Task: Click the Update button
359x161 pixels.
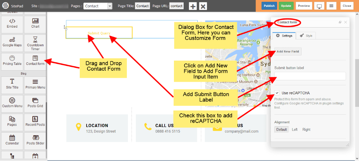Action: pyautogui.click(x=286, y=6)
